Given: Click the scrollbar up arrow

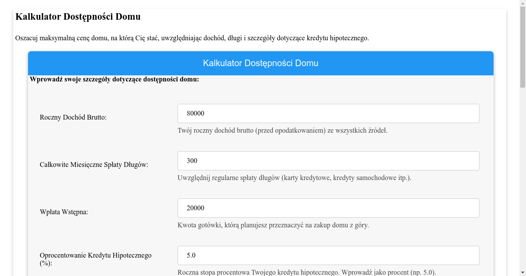Looking at the screenshot, I should coord(523,3).
